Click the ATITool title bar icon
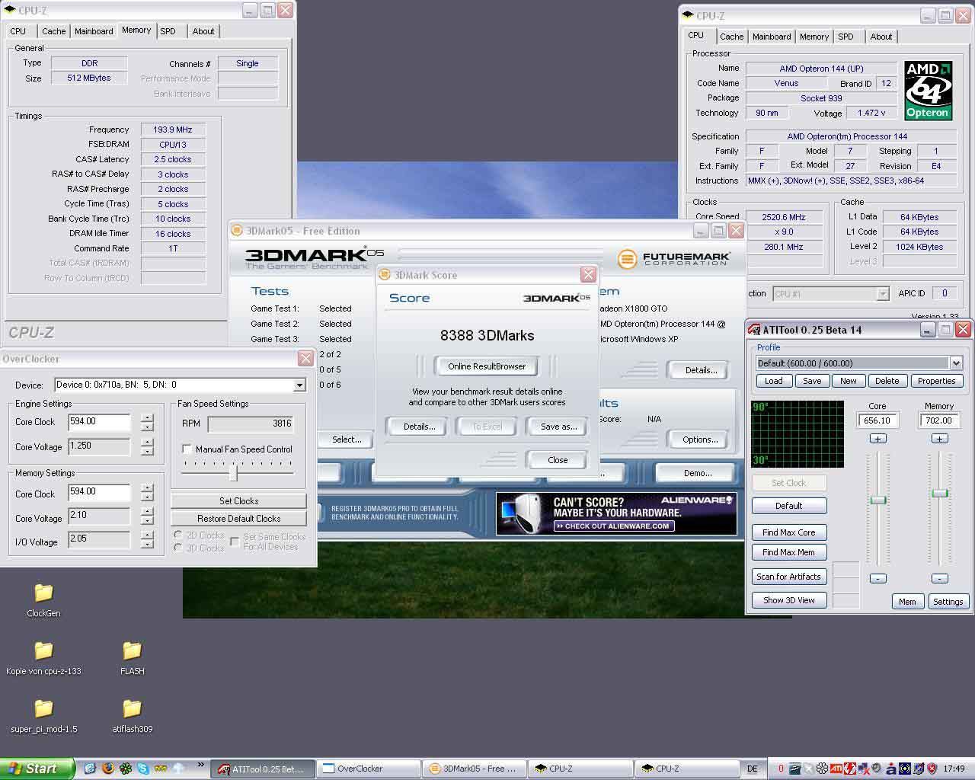Image resolution: width=975 pixels, height=780 pixels. click(755, 330)
